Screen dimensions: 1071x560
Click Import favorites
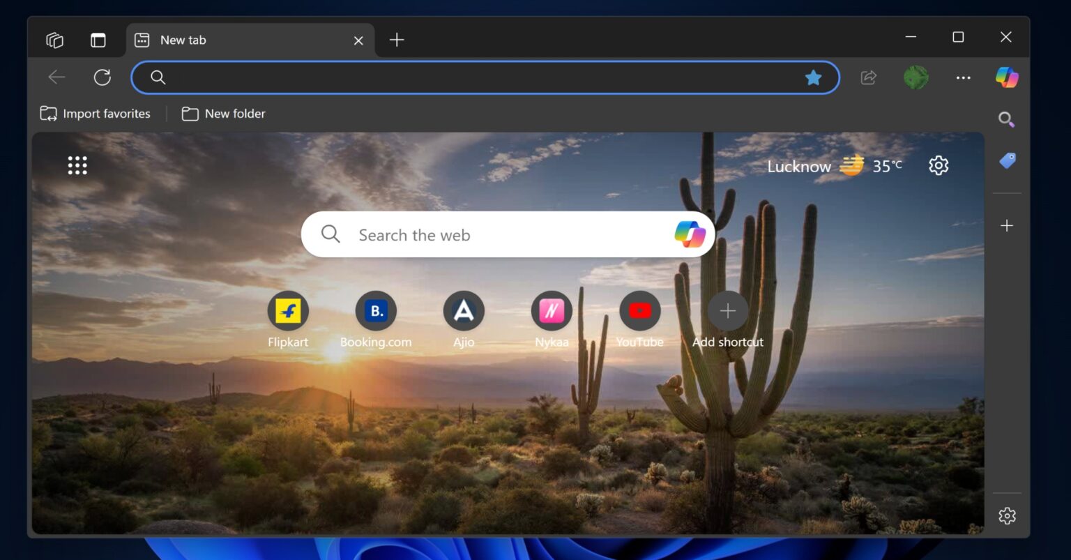[95, 113]
